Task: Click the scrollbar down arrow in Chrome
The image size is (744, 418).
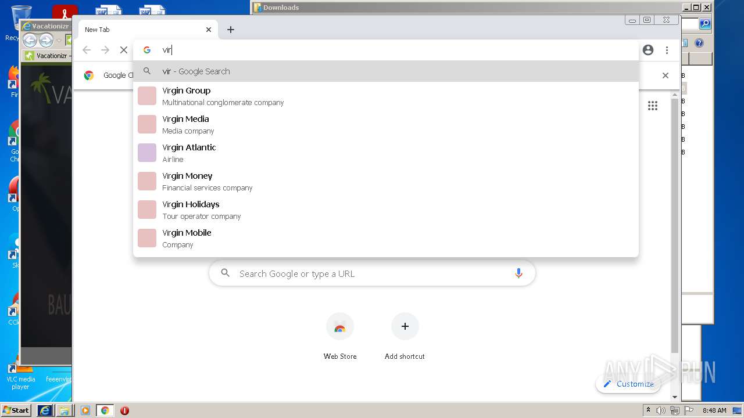Action: (674, 397)
